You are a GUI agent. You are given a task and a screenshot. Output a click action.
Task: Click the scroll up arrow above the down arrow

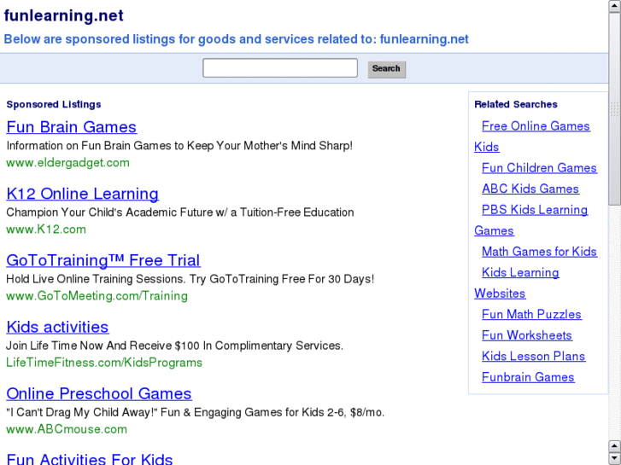click(x=614, y=445)
